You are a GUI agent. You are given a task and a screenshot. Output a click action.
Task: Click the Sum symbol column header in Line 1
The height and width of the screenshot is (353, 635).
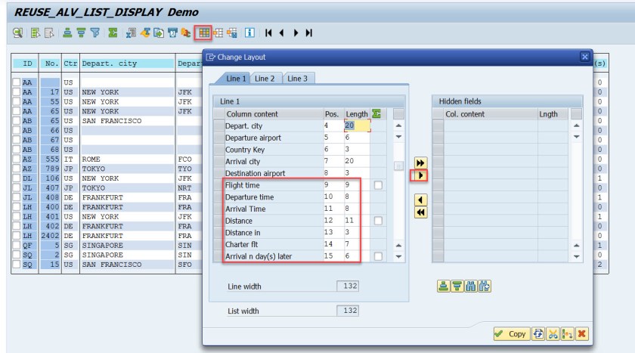click(x=376, y=113)
